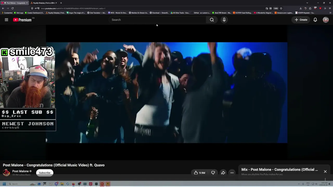This screenshot has width=333, height=187.
Task: Click the Create button
Action: pos(301,20)
